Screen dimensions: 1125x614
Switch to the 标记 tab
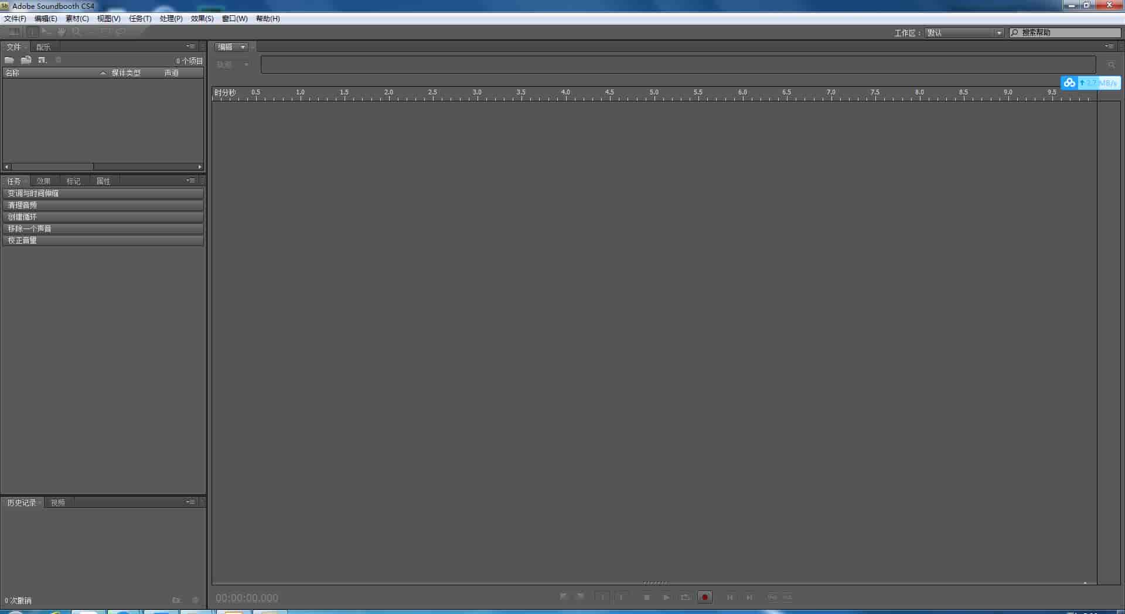(x=73, y=181)
